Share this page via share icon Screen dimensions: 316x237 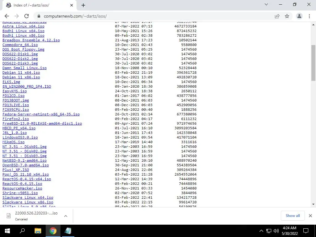click(277, 16)
